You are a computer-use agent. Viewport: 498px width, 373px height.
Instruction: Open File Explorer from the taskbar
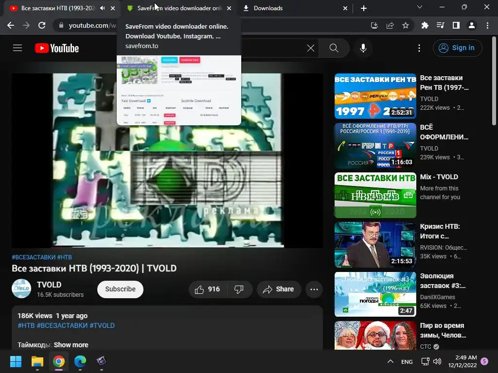37,361
